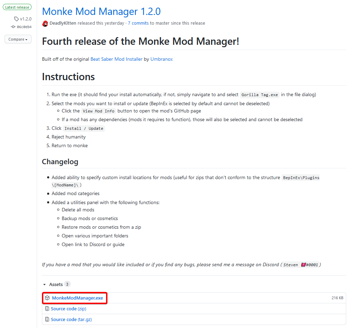Click the Latest release badge
Viewport: 349px width, 328px height.
[17, 7]
